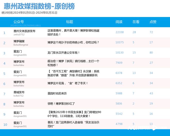Select account name 惠城发布

[x=19, y=92]
